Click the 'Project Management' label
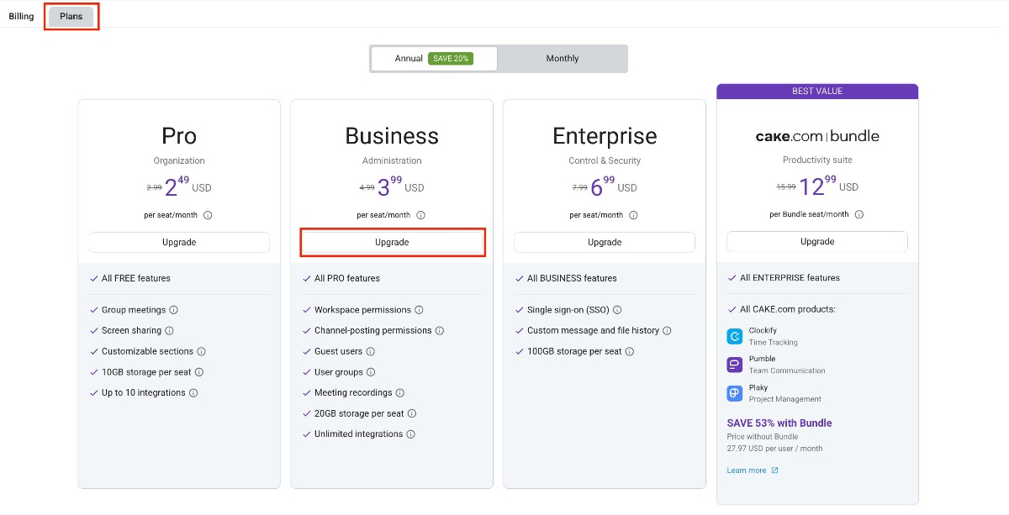The image size is (1009, 515). pos(785,399)
